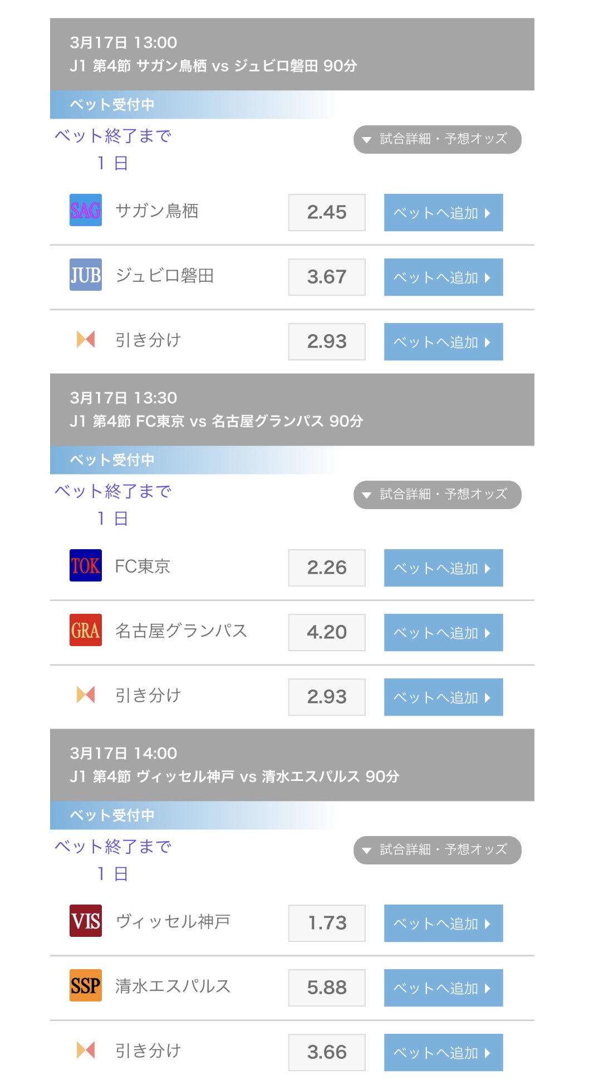The width and height of the screenshot is (594, 1080).
Task: Add the ヴィッセル神戸 match draw to bet
Action: [443, 1052]
